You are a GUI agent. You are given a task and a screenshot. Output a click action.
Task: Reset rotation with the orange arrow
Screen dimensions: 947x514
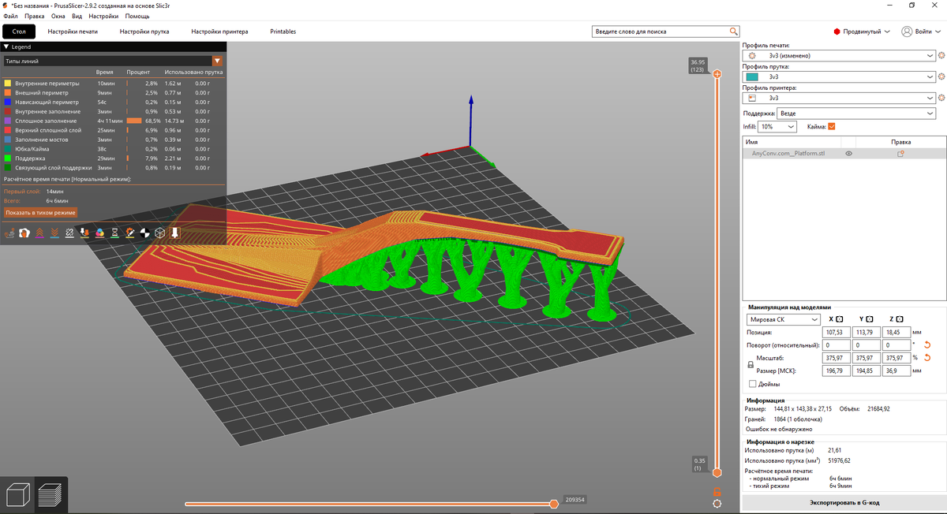(927, 345)
